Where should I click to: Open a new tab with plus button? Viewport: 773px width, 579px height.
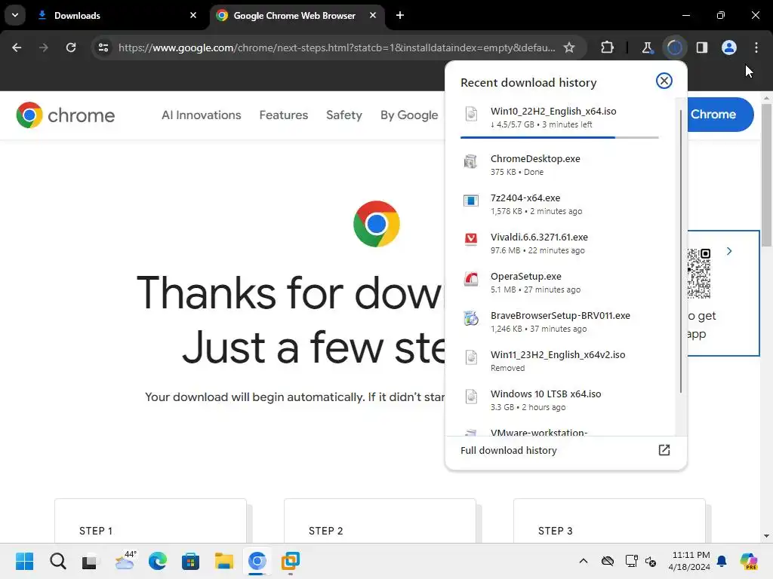[400, 15]
